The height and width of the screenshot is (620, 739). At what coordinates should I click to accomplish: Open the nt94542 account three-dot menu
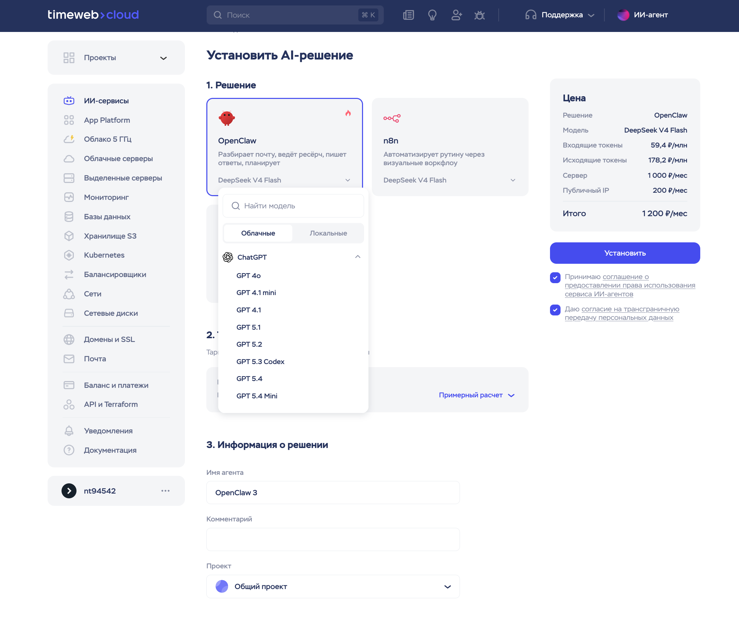pyautogui.click(x=166, y=490)
